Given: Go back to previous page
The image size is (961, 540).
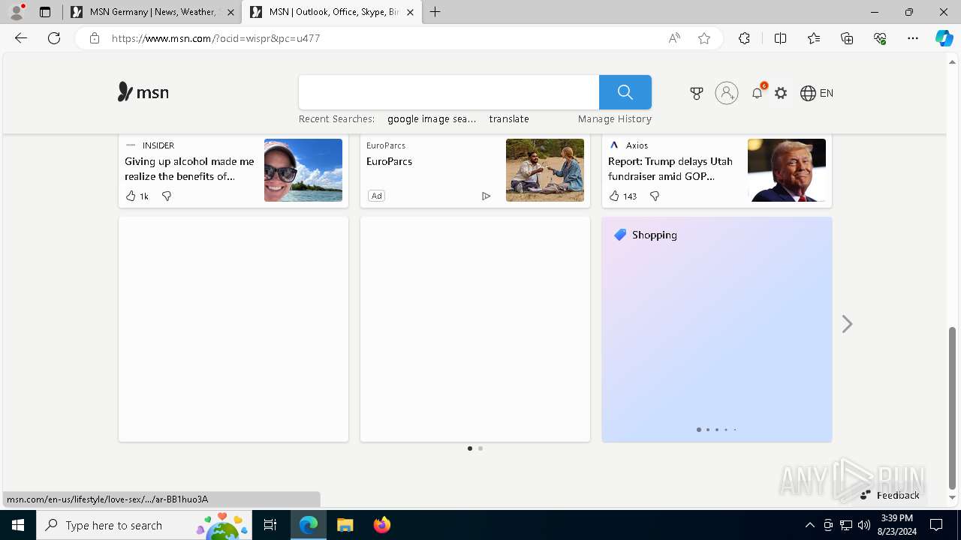Looking at the screenshot, I should (21, 38).
